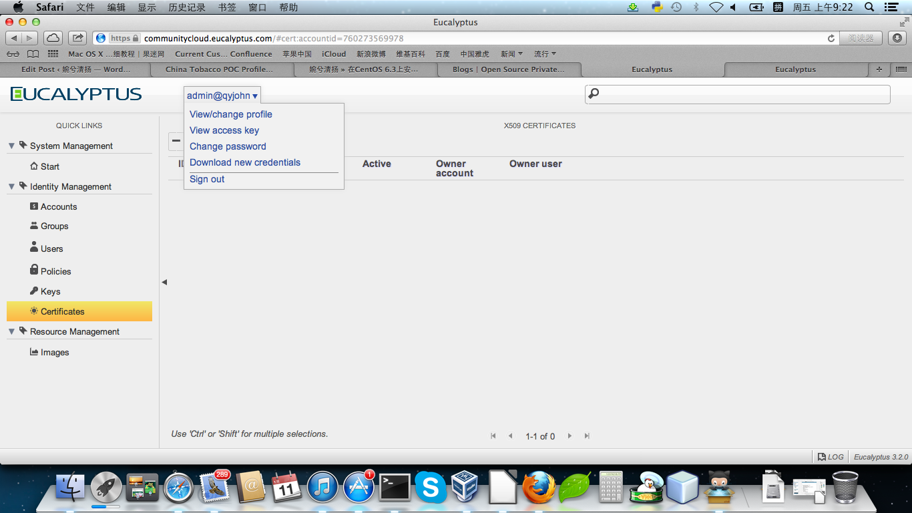The height and width of the screenshot is (513, 912).
Task: Reload the page with refresh icon
Action: [x=831, y=38]
